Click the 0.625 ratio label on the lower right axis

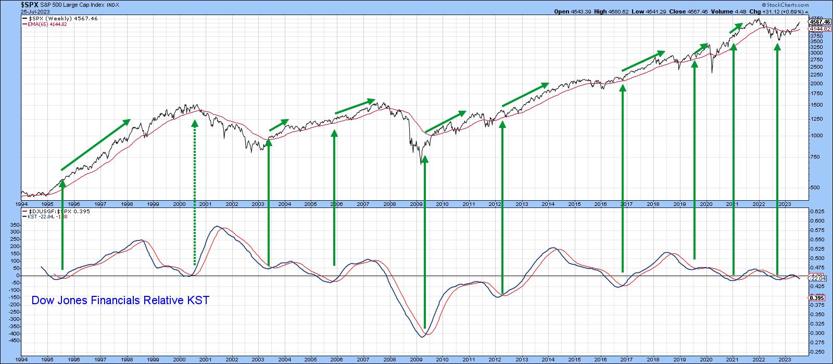tap(818, 212)
